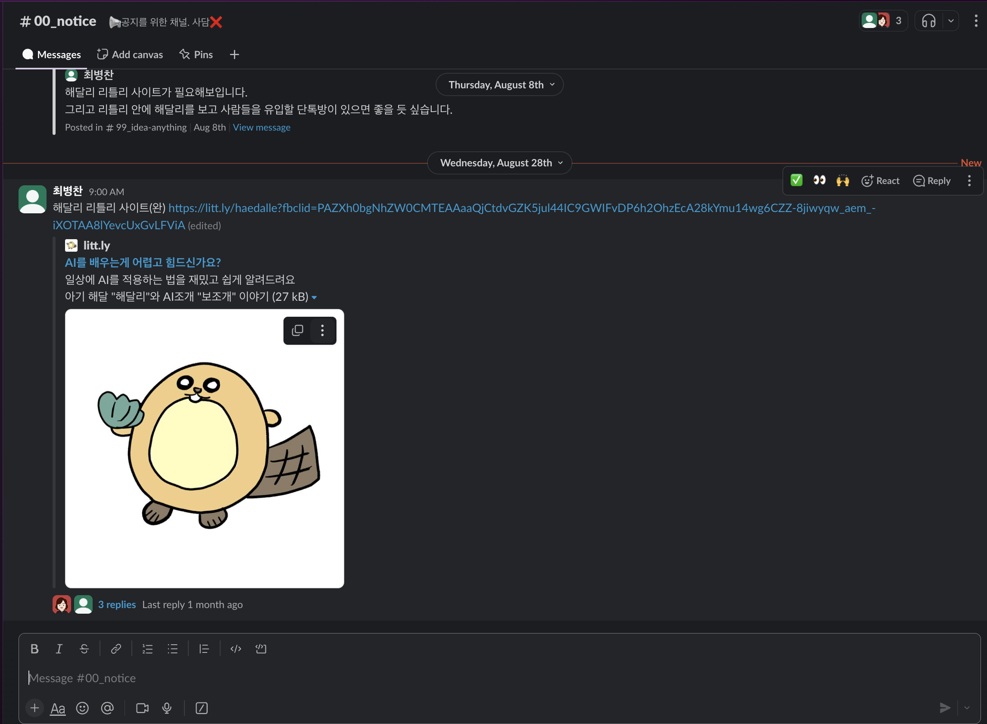The image size is (987, 724).
Task: Toggle the React emoji reaction button
Action: coord(881,180)
